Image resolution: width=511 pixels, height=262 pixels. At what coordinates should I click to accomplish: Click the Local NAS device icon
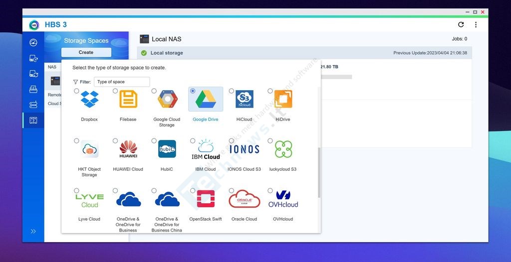pyautogui.click(x=144, y=39)
